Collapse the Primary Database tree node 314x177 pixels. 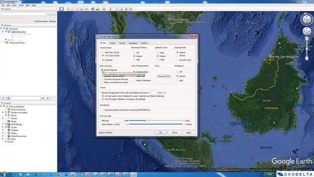click(x=1, y=107)
